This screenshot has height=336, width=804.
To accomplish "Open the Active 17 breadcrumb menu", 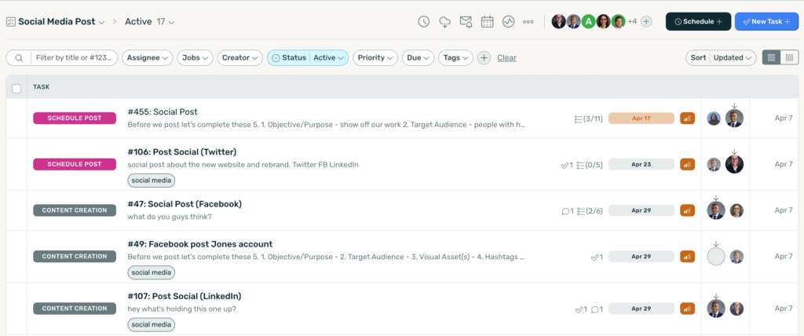I will [x=149, y=22].
